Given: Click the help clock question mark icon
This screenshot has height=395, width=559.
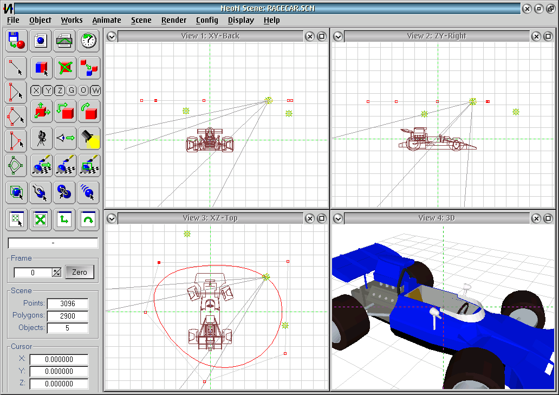Looking at the screenshot, I should tap(88, 40).
